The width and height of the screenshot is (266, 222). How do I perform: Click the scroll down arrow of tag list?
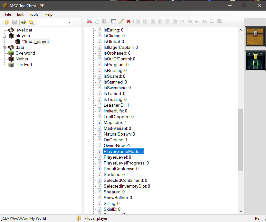pos(241,211)
